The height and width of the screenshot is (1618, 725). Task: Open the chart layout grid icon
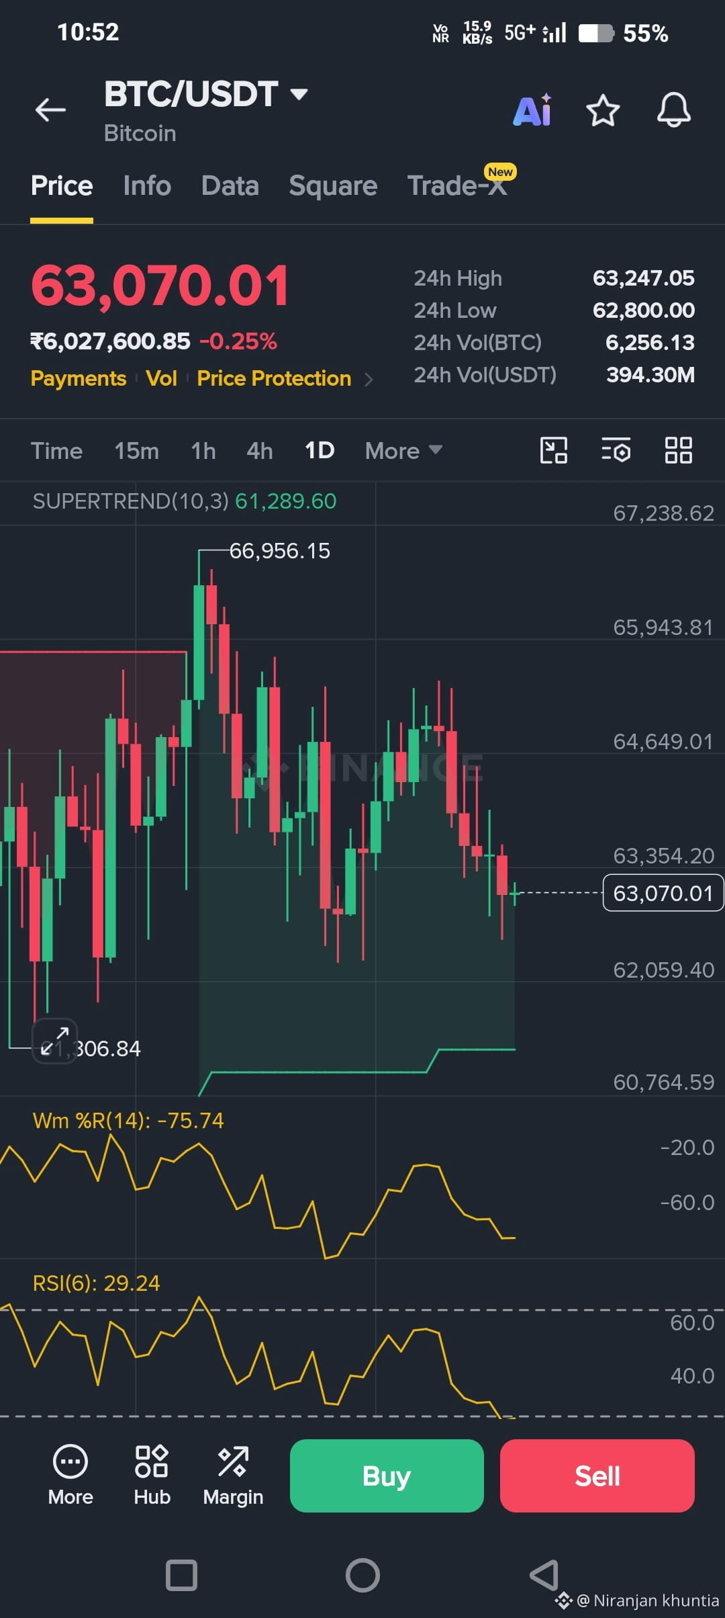[x=679, y=450]
